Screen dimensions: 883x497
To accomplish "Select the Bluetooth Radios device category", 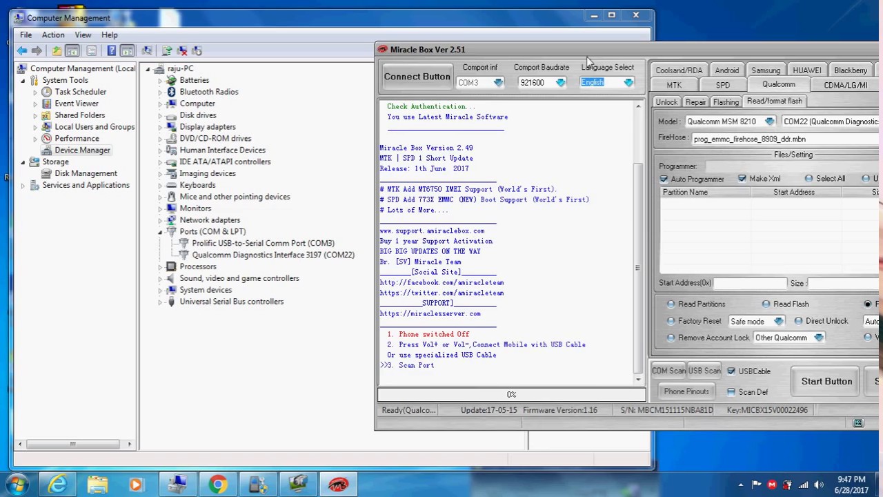I will tap(208, 92).
